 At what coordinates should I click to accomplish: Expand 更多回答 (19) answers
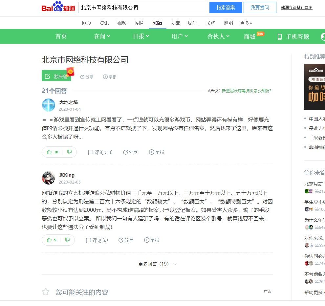click(x=157, y=264)
